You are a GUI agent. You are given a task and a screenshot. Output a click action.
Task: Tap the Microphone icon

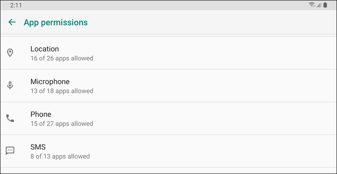point(10,86)
